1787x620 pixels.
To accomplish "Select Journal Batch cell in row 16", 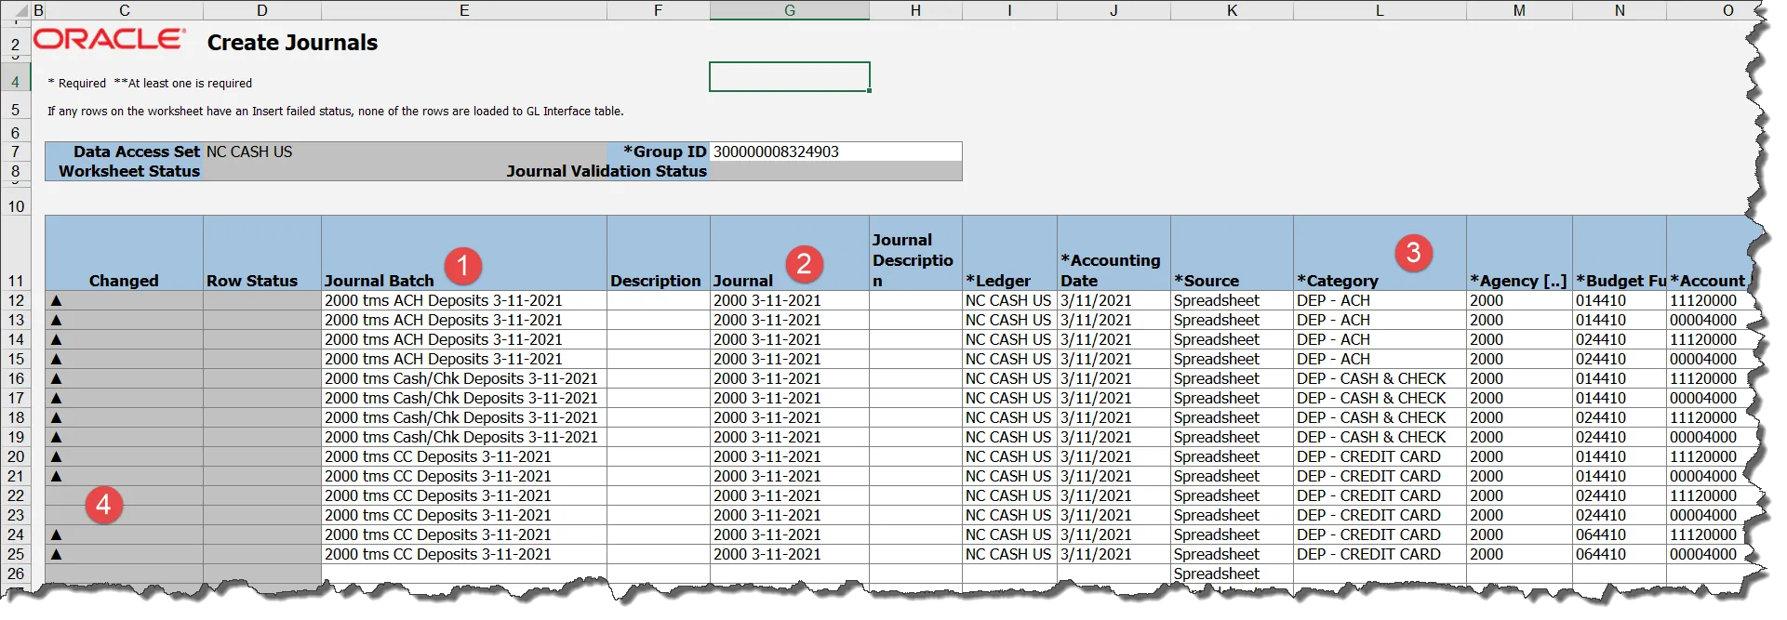I will 462,378.
